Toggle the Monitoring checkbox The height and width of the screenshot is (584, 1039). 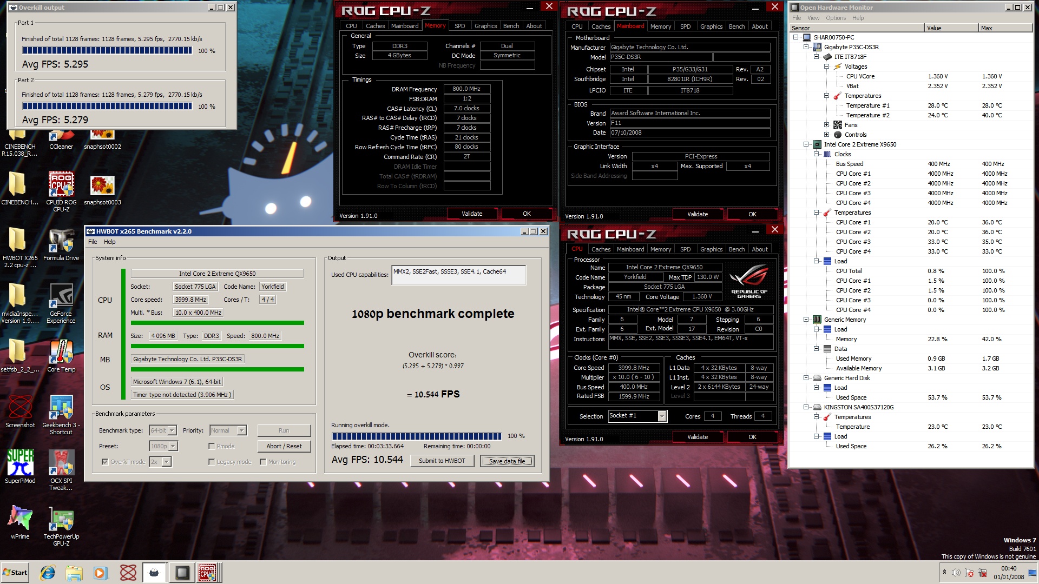(263, 462)
